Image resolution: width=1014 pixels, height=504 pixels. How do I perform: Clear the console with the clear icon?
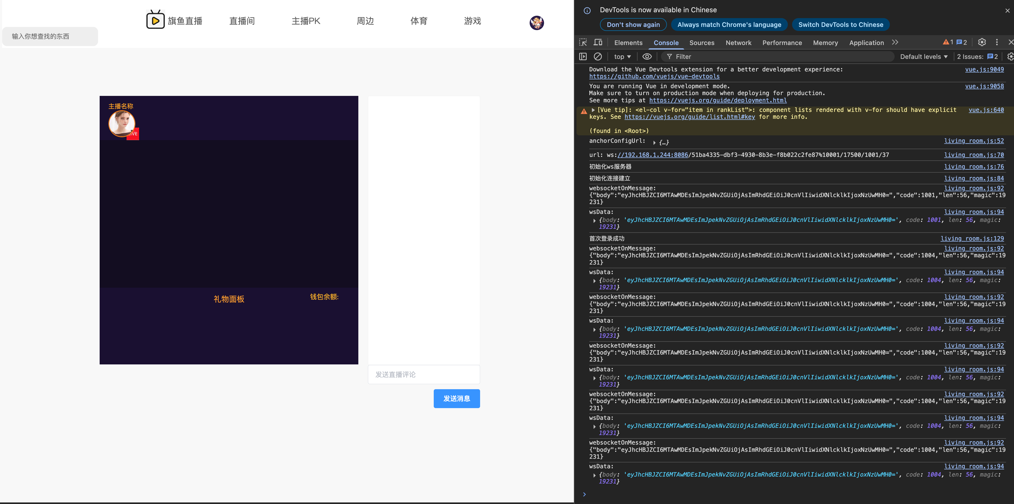[x=598, y=56]
